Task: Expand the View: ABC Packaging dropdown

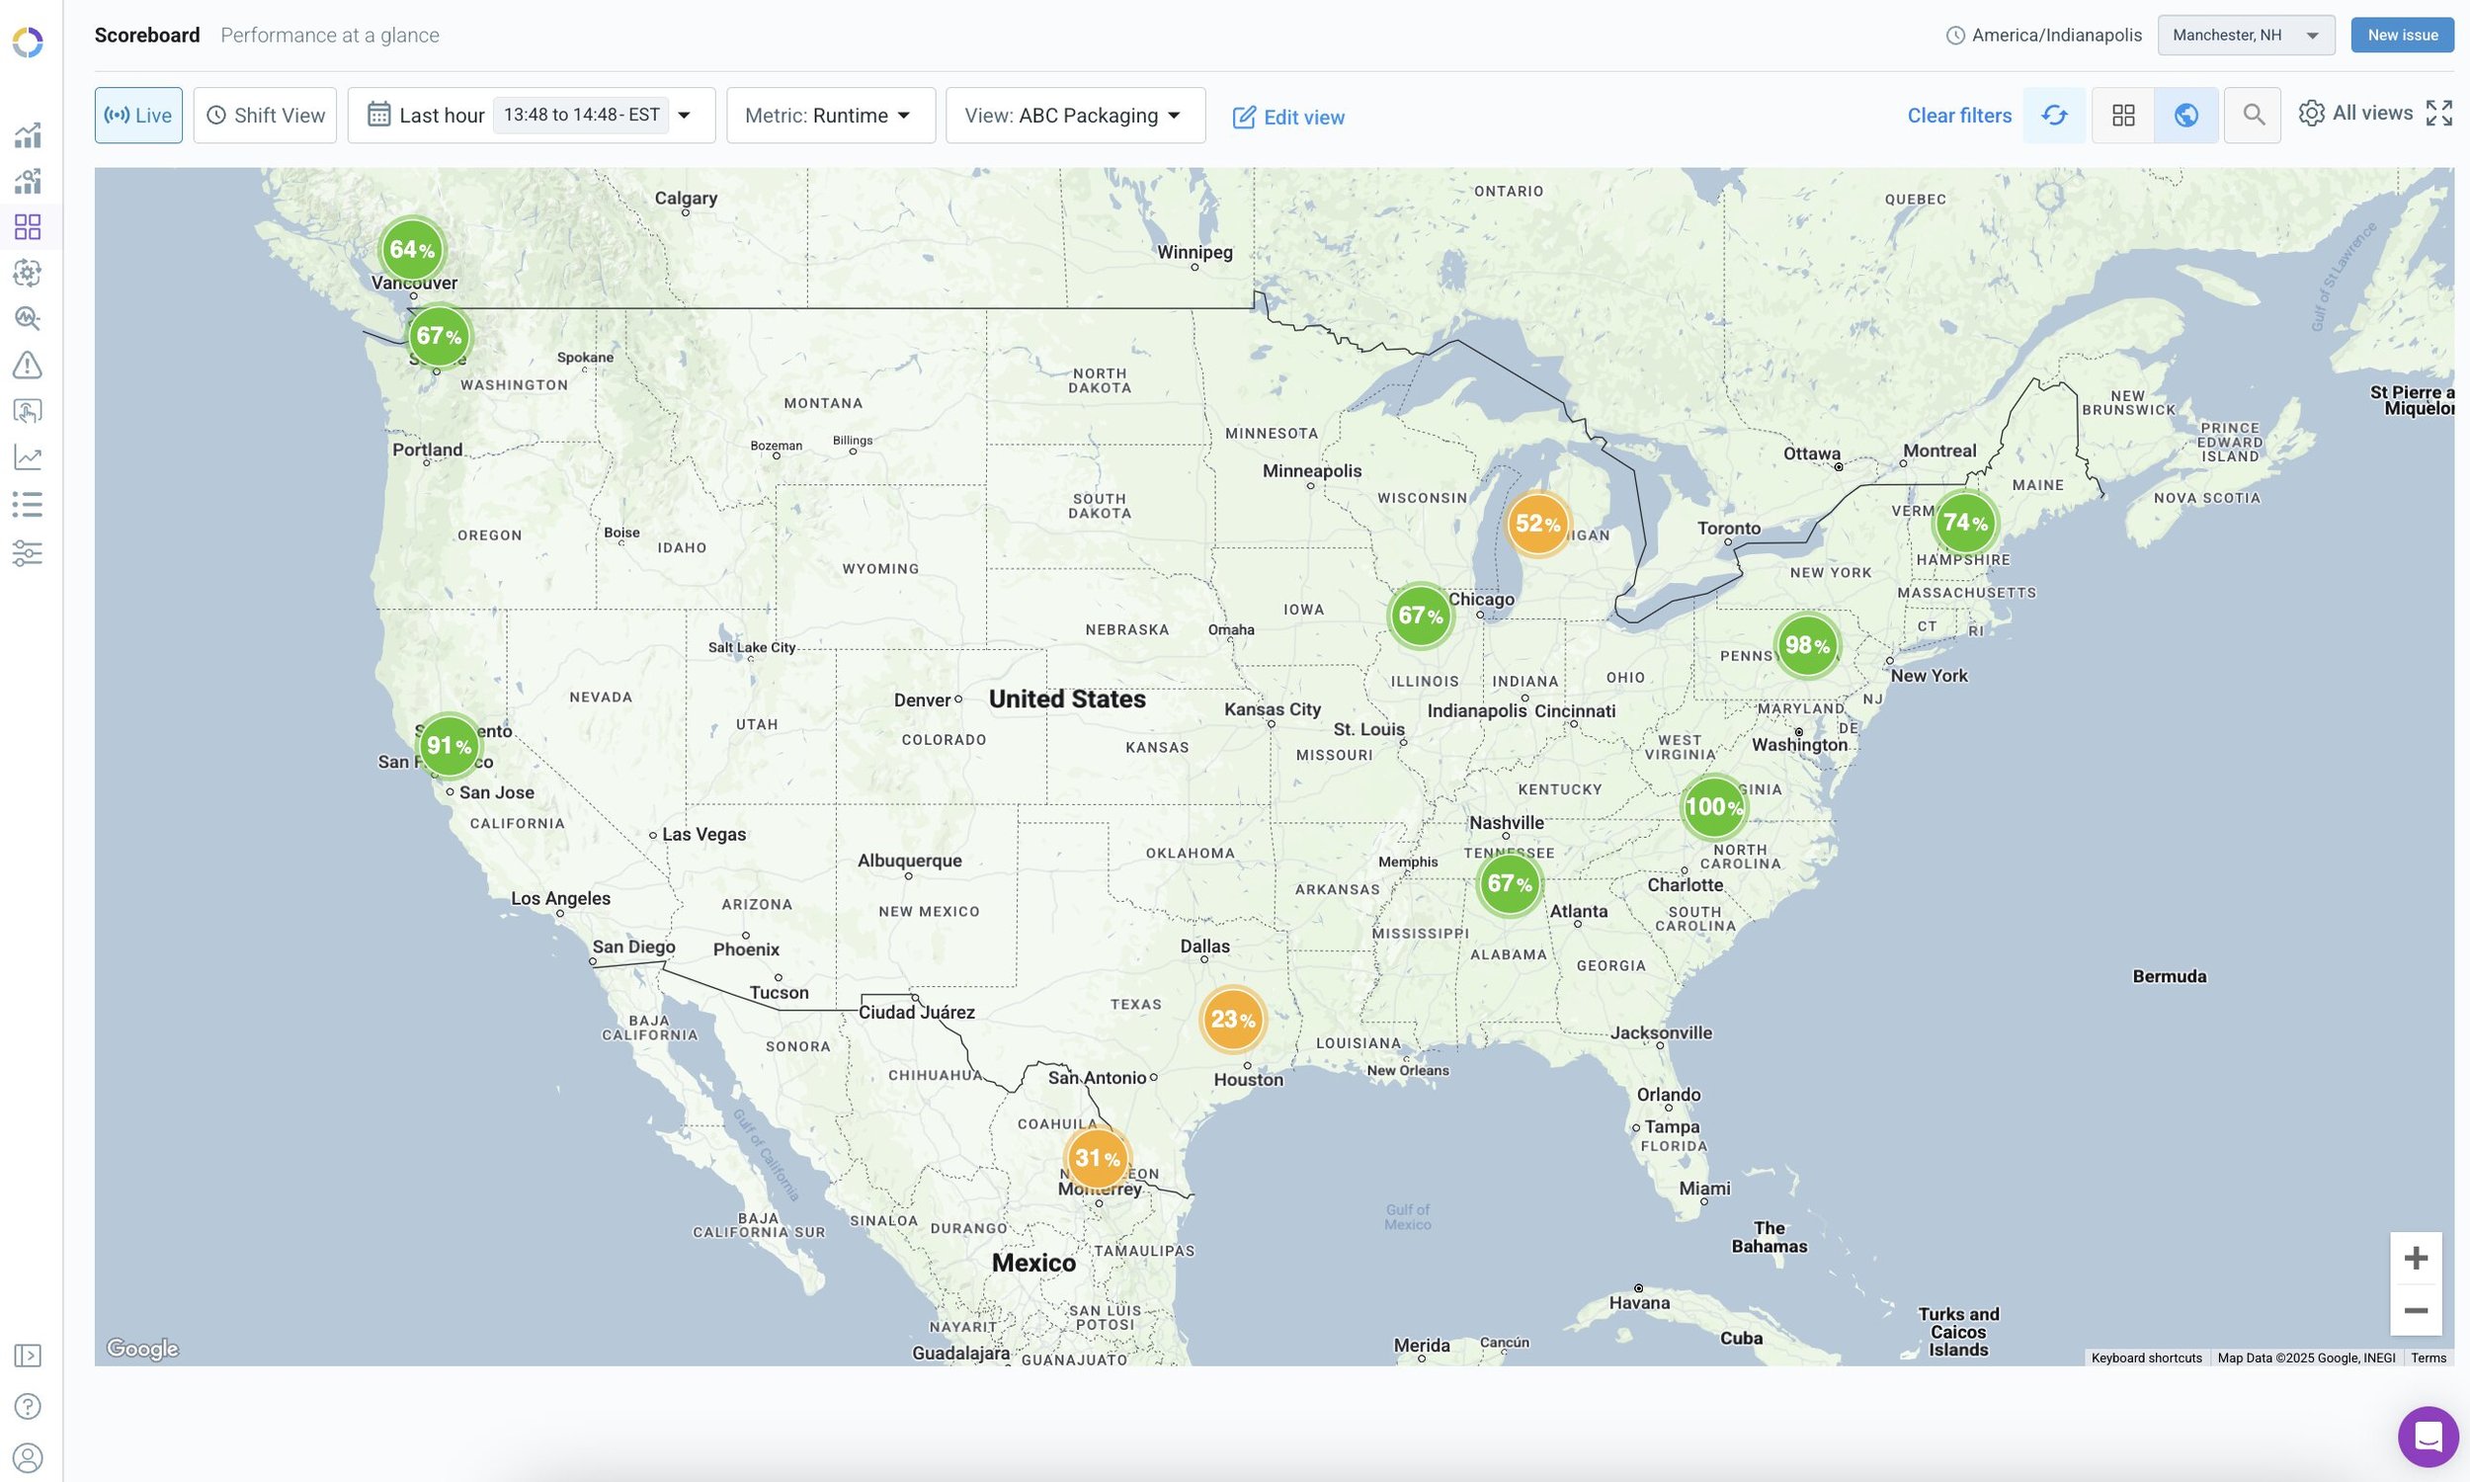Action: tap(1074, 116)
